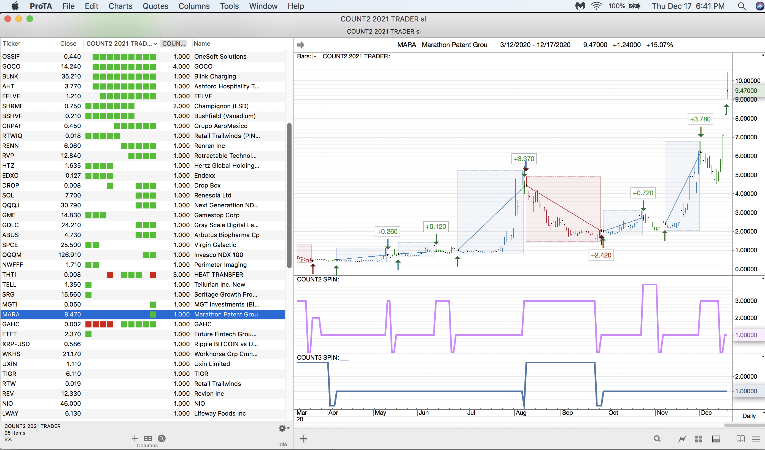The image size is (765, 450).
Task: Click the +0.720 trade profit label
Action: 643,193
